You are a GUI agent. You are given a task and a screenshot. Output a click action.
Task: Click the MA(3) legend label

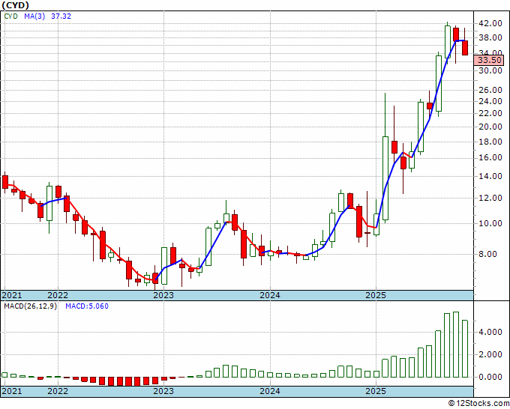(x=34, y=16)
